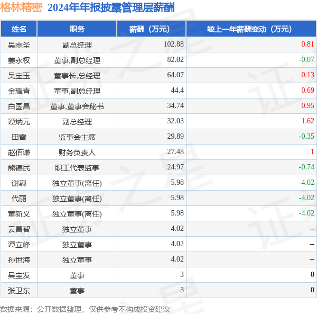Click salary value 64.07
This screenshot has width=317, height=314.
[175, 75]
